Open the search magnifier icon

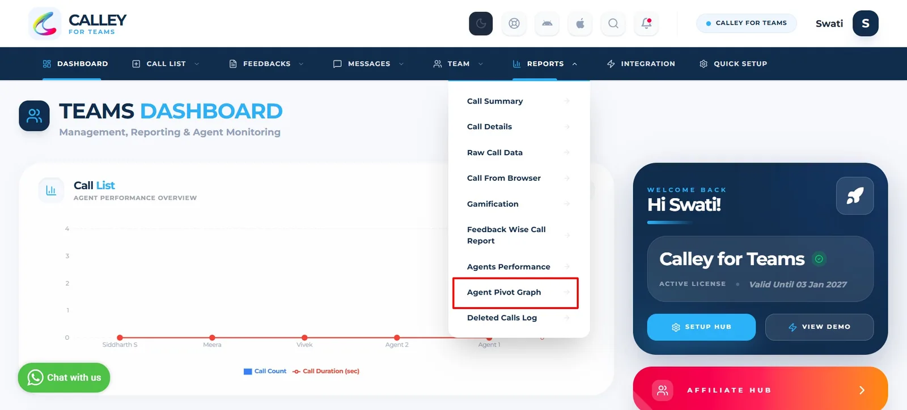[x=613, y=23]
